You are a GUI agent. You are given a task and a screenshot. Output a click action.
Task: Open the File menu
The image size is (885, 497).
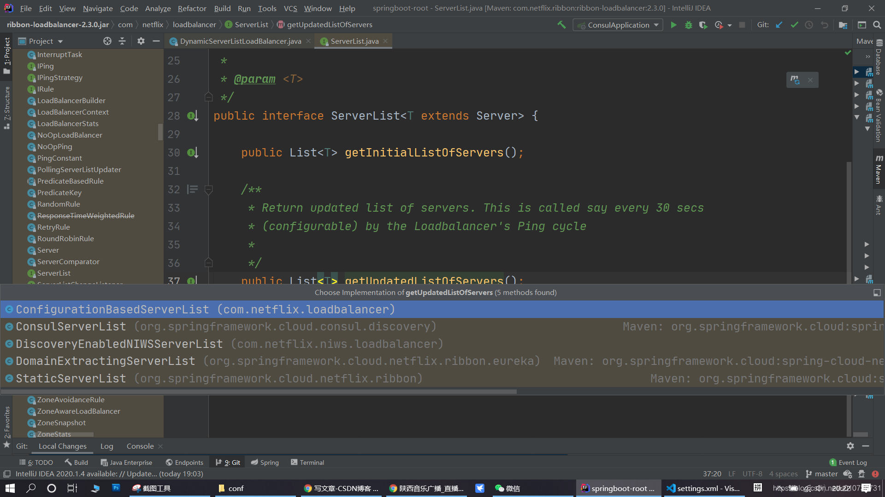[x=26, y=8]
